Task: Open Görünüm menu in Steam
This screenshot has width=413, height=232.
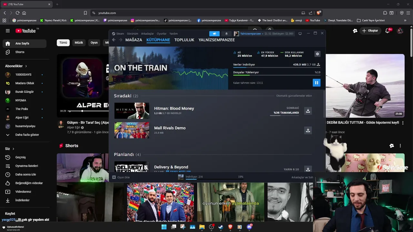Action: tap(132, 34)
